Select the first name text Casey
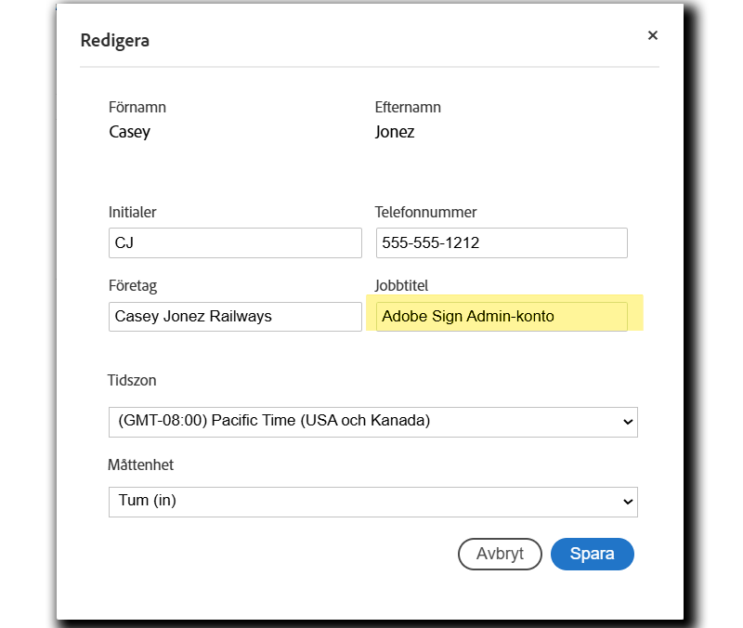This screenshot has height=628, width=743. coord(129,132)
